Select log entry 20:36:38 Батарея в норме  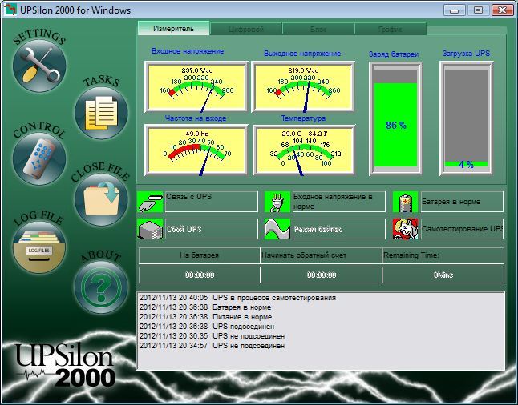205,307
